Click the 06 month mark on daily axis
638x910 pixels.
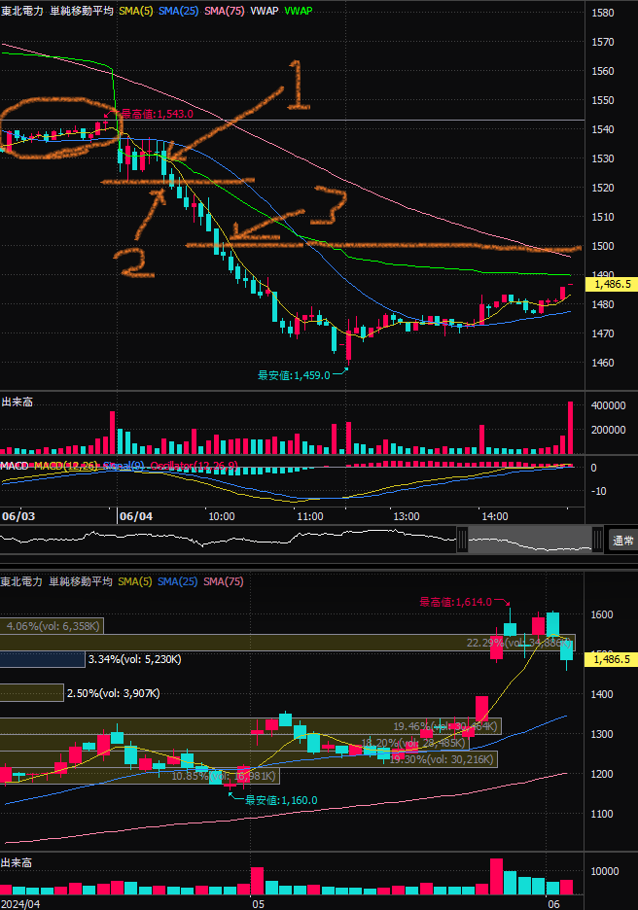(553, 904)
